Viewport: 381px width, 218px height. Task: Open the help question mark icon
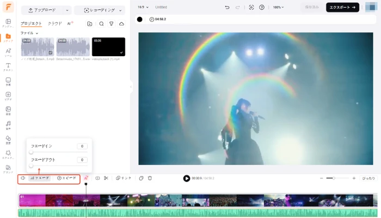(262, 7)
